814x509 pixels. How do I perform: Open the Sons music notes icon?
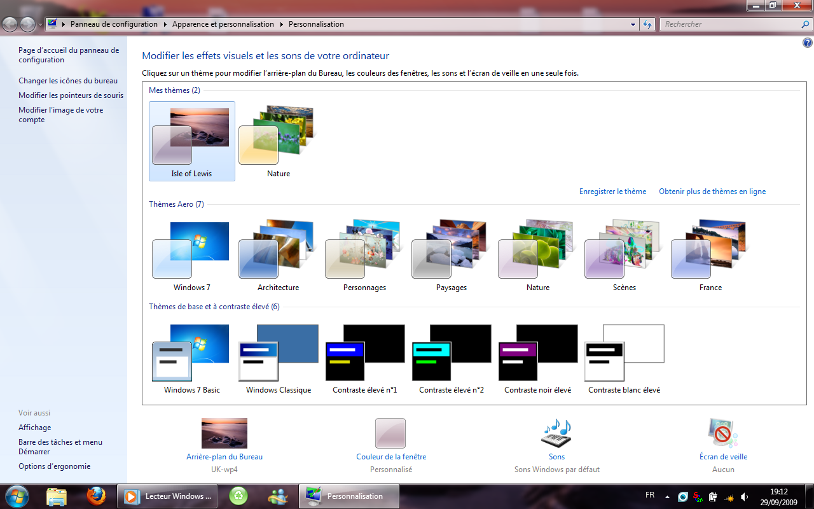pos(556,433)
